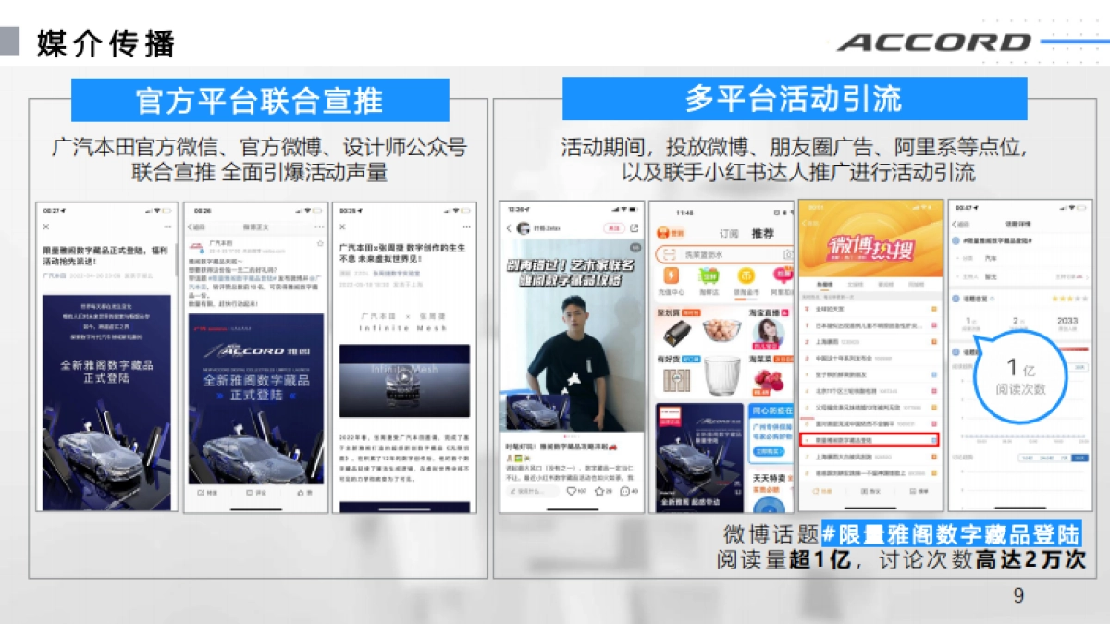Screen dimensions: 1110x624
Task: Go back using 返回 on Weibo post page
Action: [197, 226]
